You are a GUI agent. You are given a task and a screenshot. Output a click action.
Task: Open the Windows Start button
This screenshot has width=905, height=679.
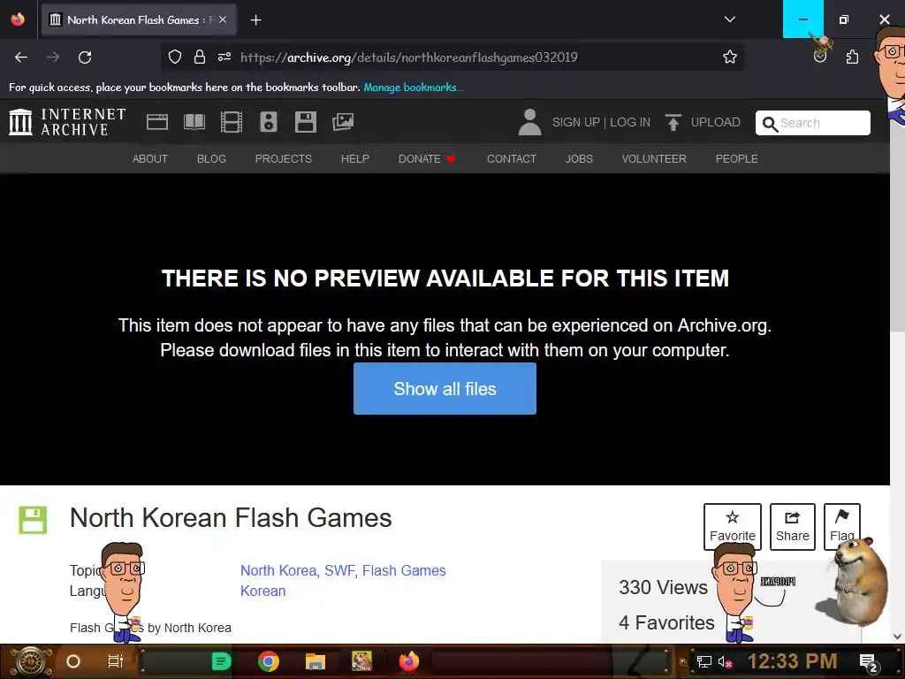(30, 661)
